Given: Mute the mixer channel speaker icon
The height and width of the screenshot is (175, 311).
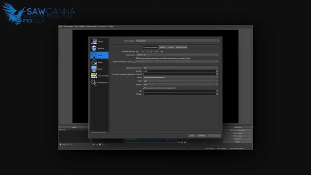Looking at the screenshot, I should [x=182, y=142].
